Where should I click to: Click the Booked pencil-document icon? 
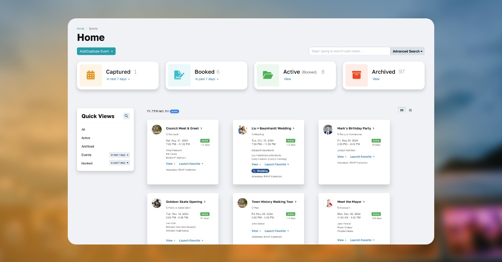point(179,75)
